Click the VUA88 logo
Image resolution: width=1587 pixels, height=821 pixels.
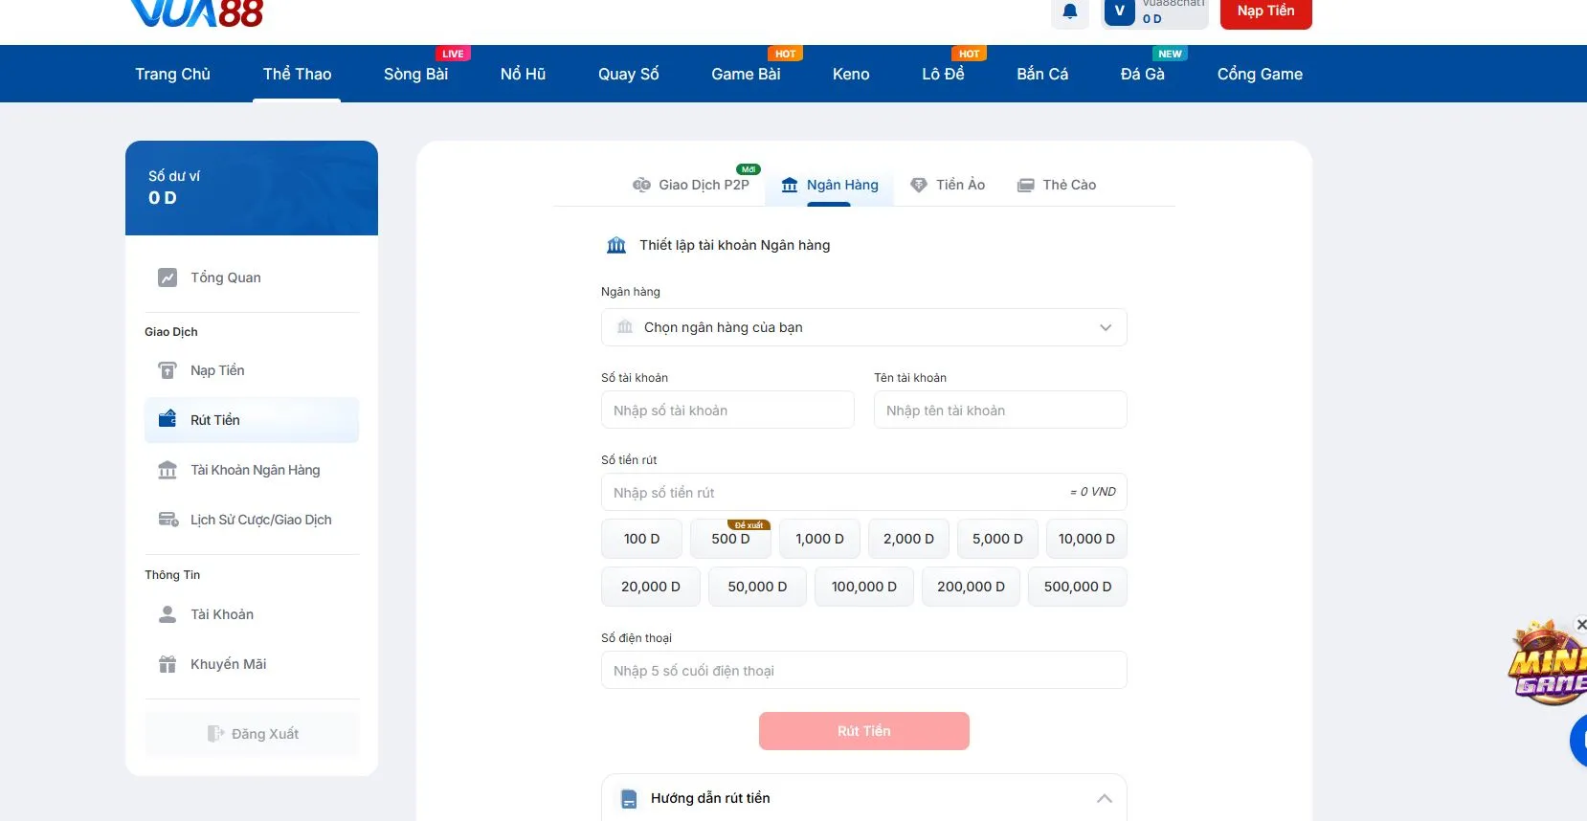(x=197, y=12)
